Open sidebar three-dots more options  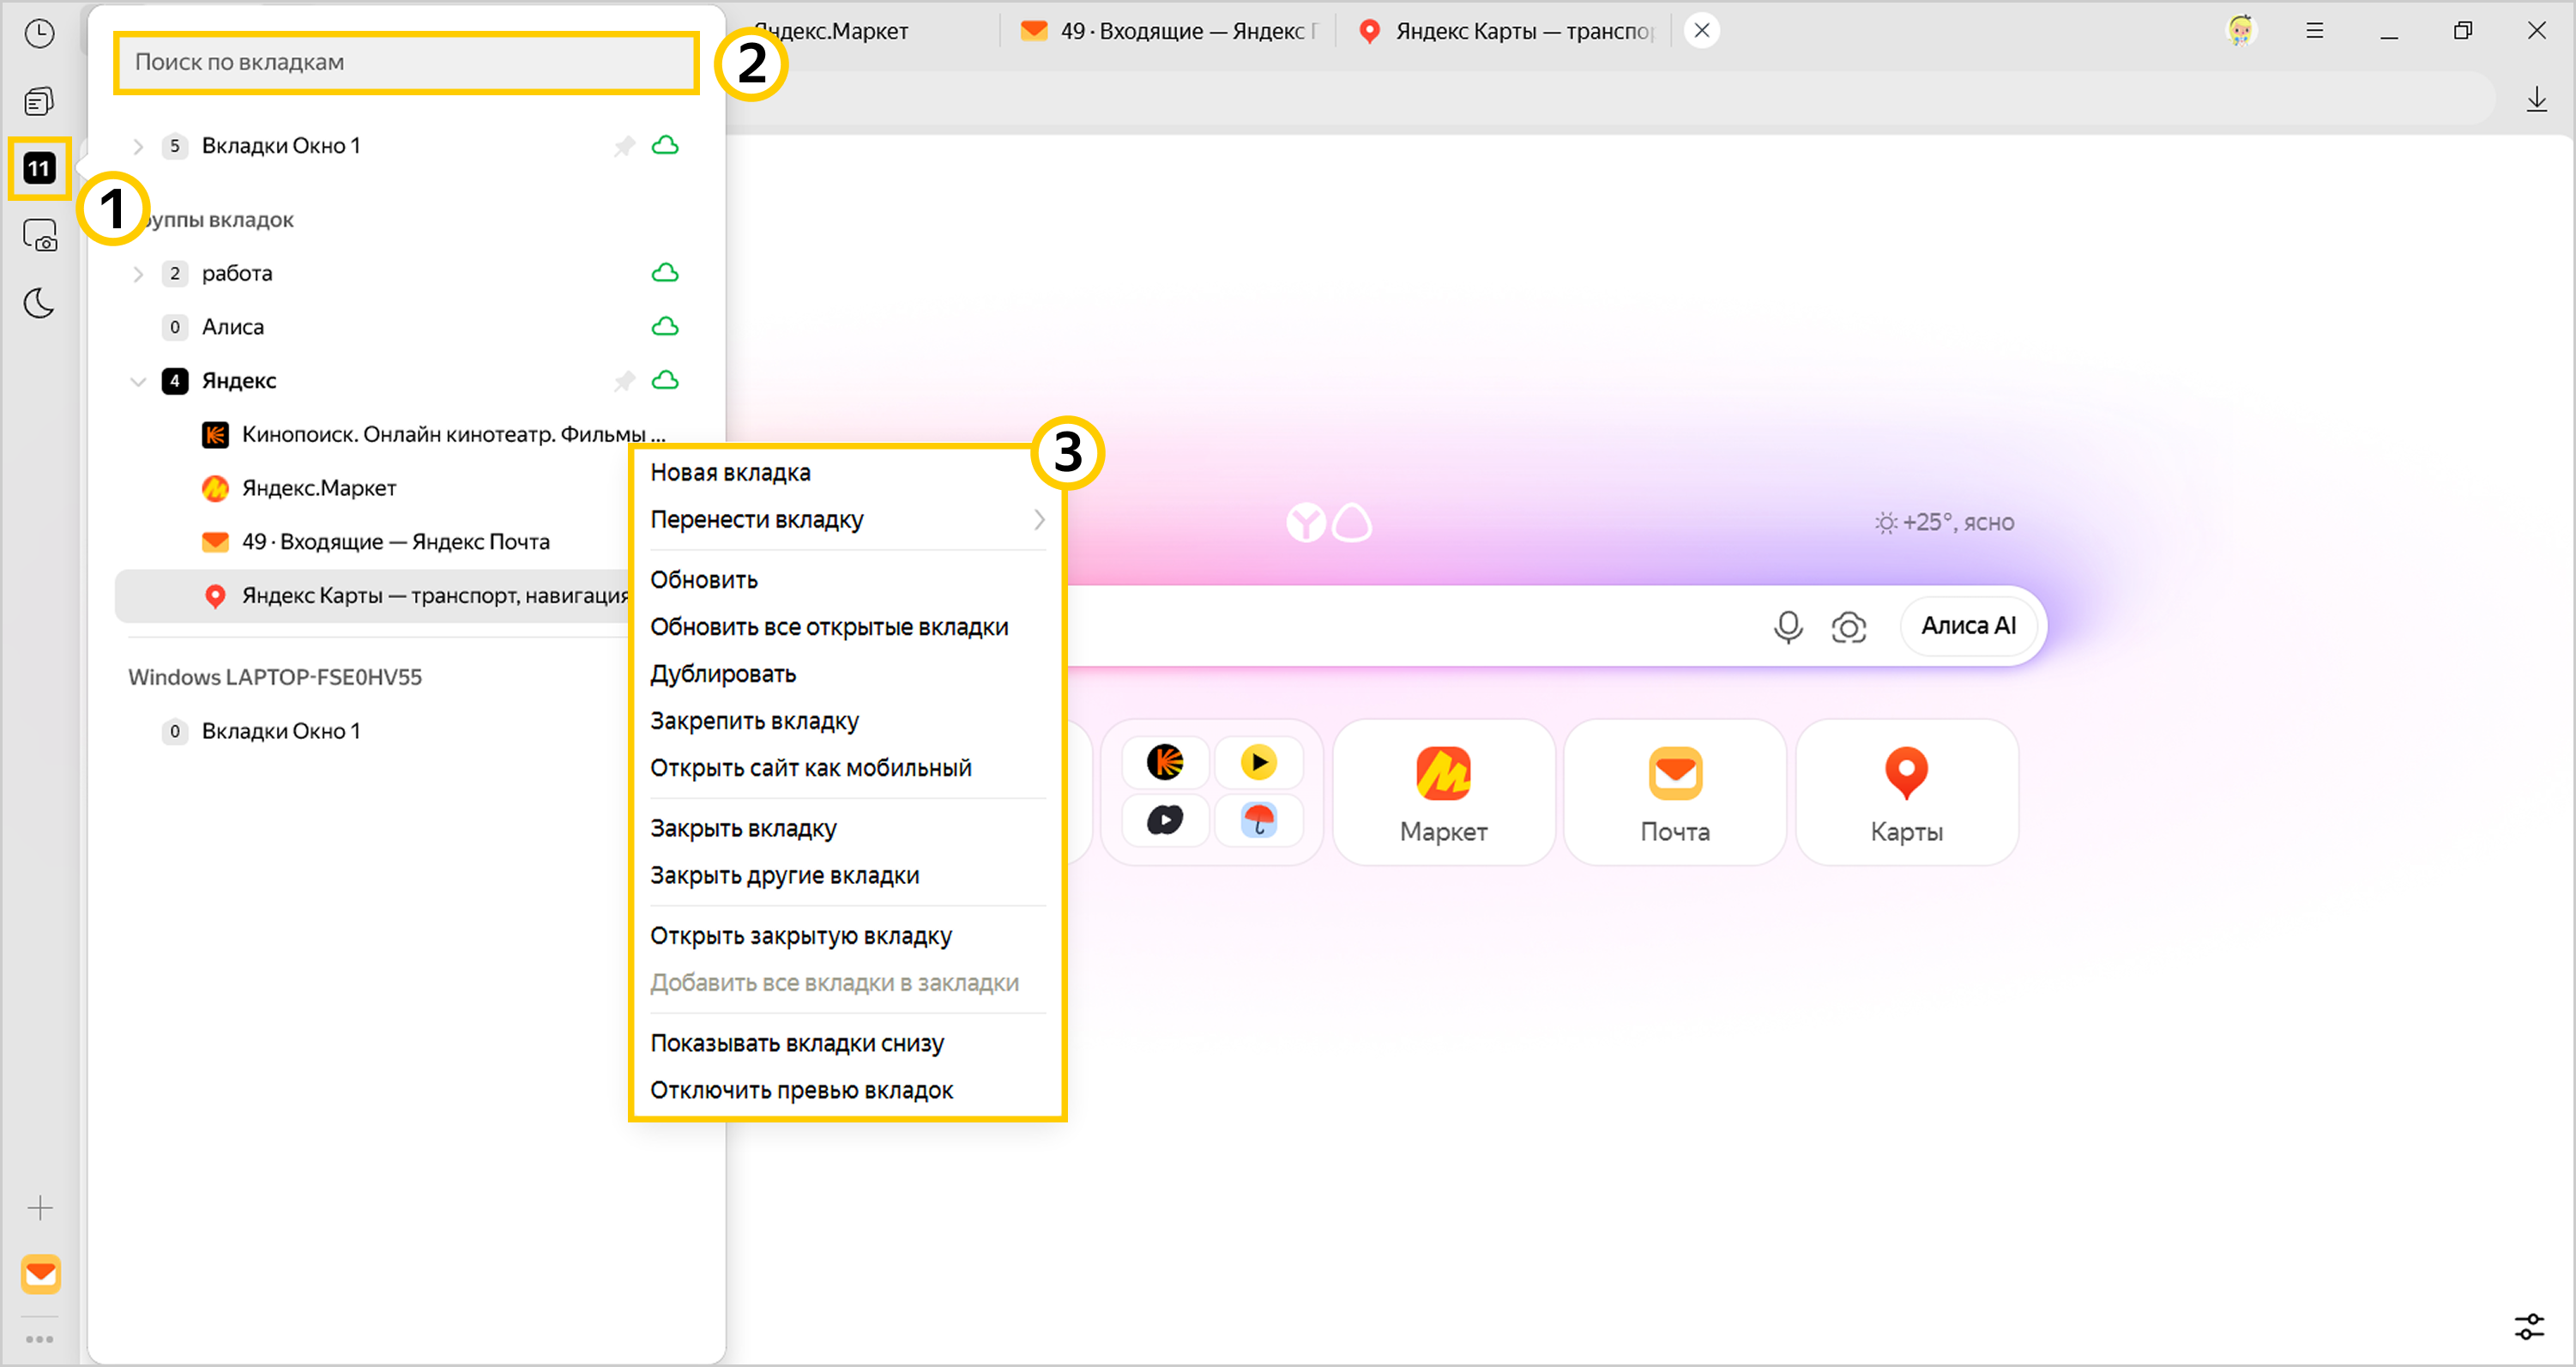point(39,1339)
